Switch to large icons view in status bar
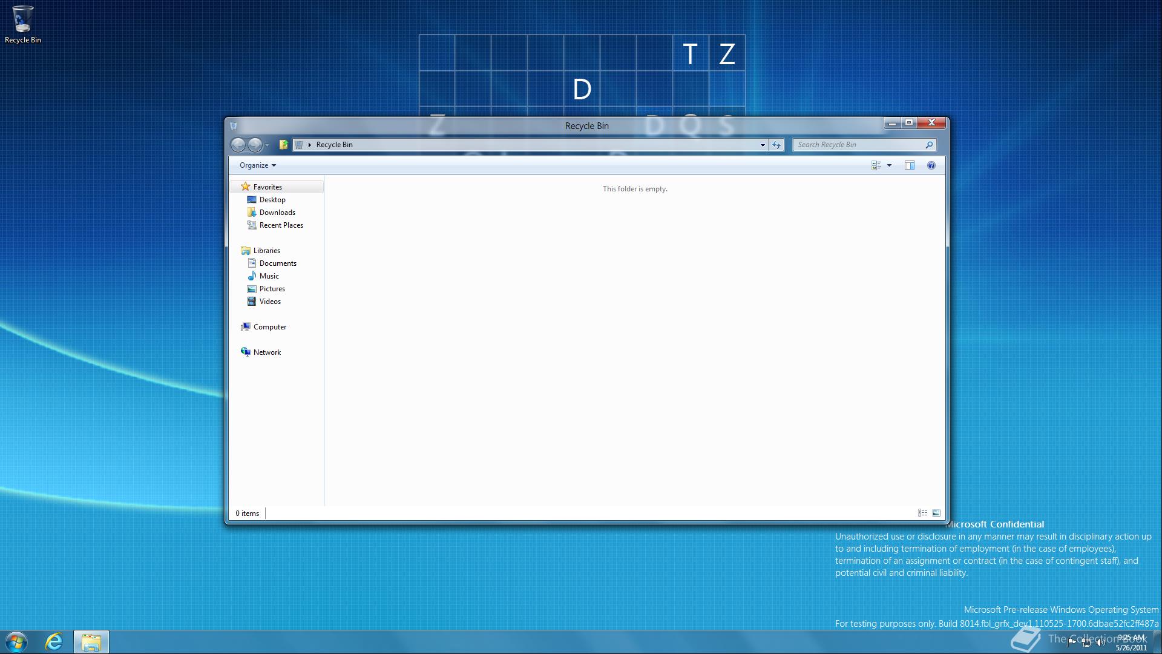1162x654 pixels. pos(936,513)
